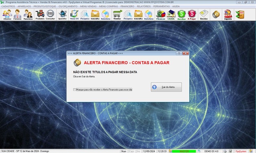Open the AJUDA menu

tap(176, 6)
